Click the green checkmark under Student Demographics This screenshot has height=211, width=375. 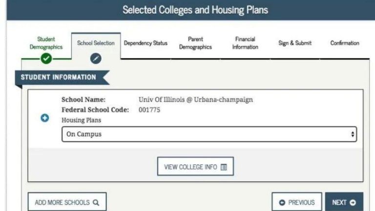(46, 59)
